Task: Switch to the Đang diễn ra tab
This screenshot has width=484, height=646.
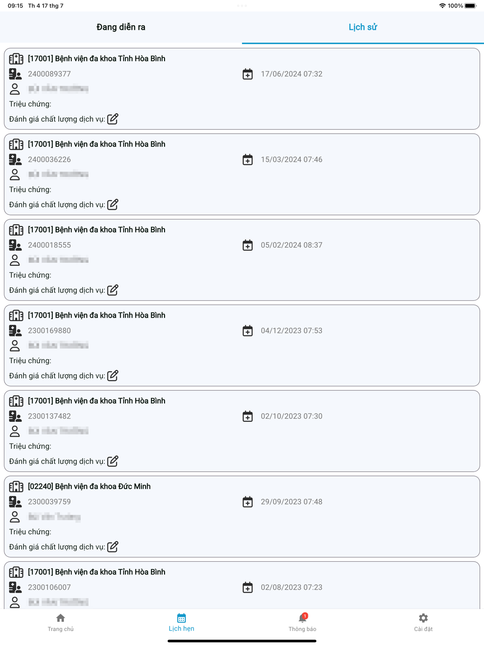Action: 121,27
